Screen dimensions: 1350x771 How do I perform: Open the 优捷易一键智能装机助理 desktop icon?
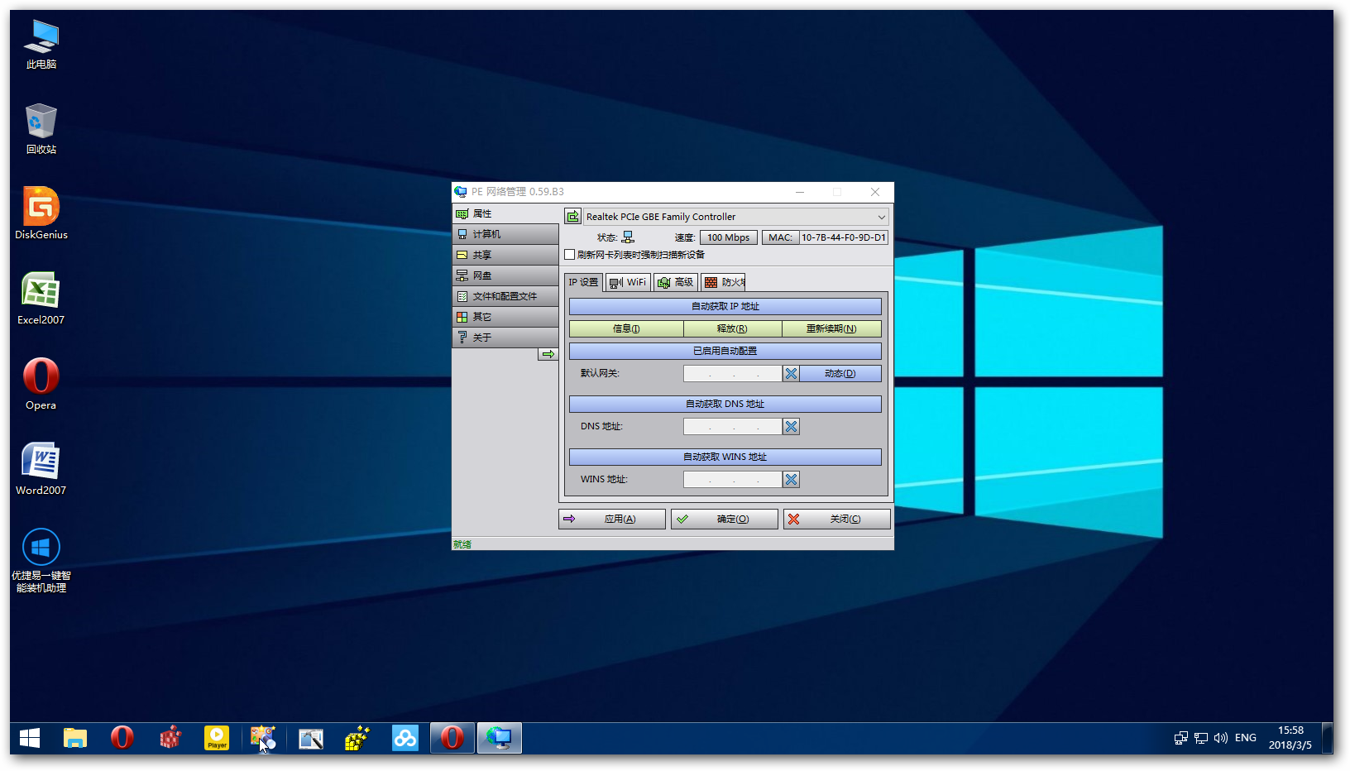coord(41,560)
